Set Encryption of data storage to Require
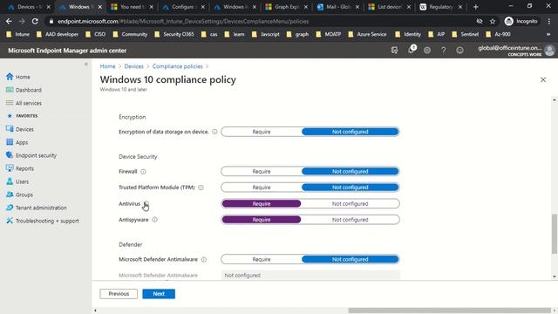Screen dimensions: 558x314 (262, 132)
